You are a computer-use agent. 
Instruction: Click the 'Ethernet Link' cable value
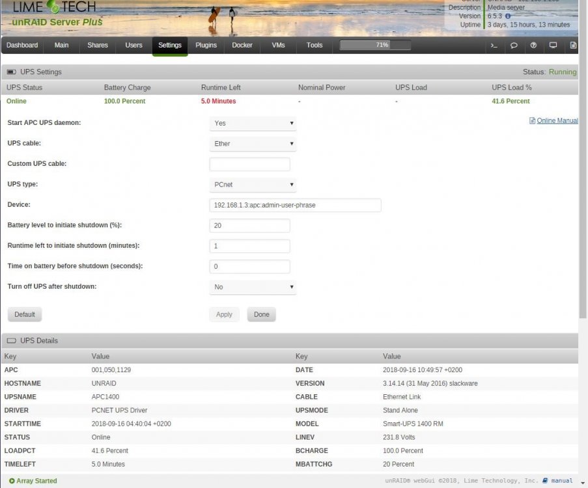[402, 397]
